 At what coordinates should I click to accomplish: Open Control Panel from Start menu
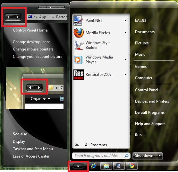[x=147, y=90]
